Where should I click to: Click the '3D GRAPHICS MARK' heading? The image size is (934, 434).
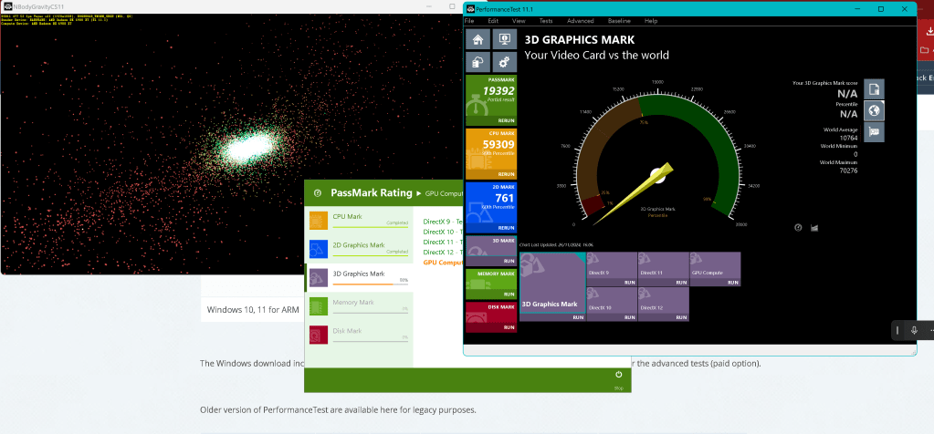(x=579, y=40)
